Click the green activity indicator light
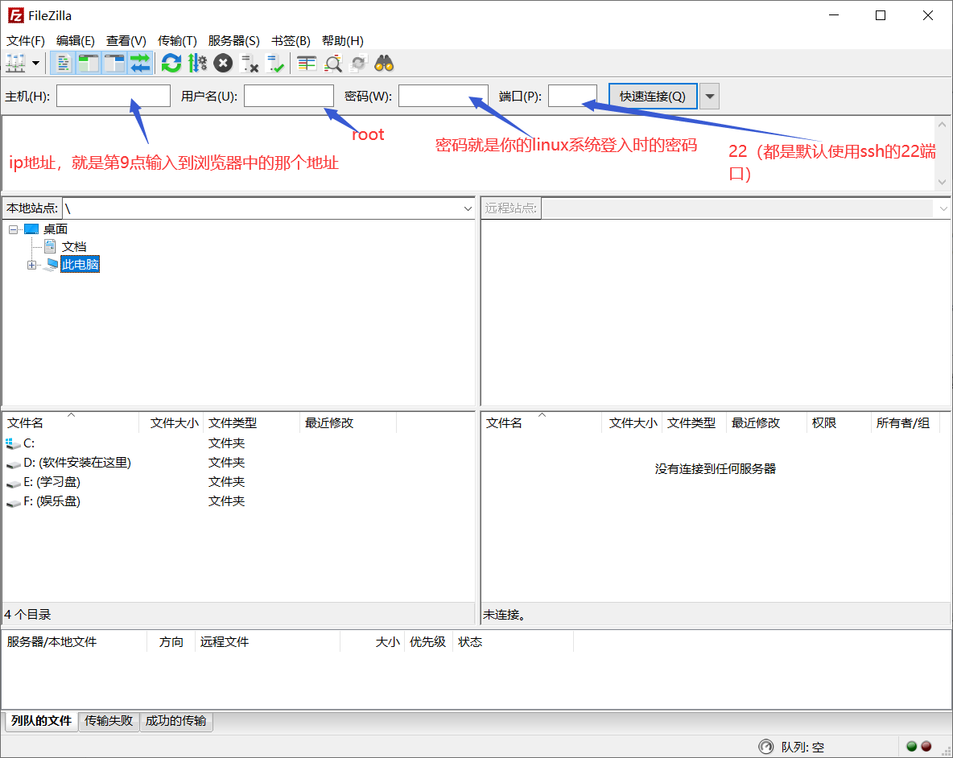 coord(911,747)
